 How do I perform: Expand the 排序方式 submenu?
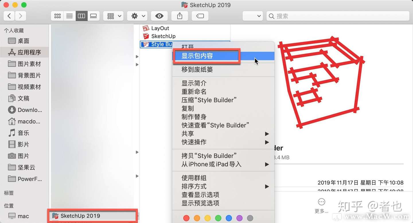223,186
